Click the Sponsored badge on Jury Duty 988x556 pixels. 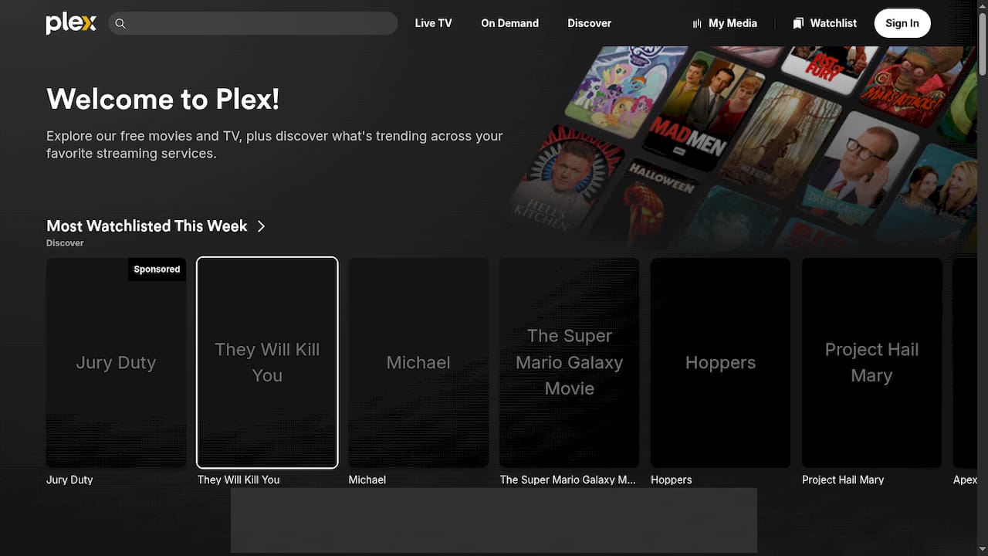point(157,270)
